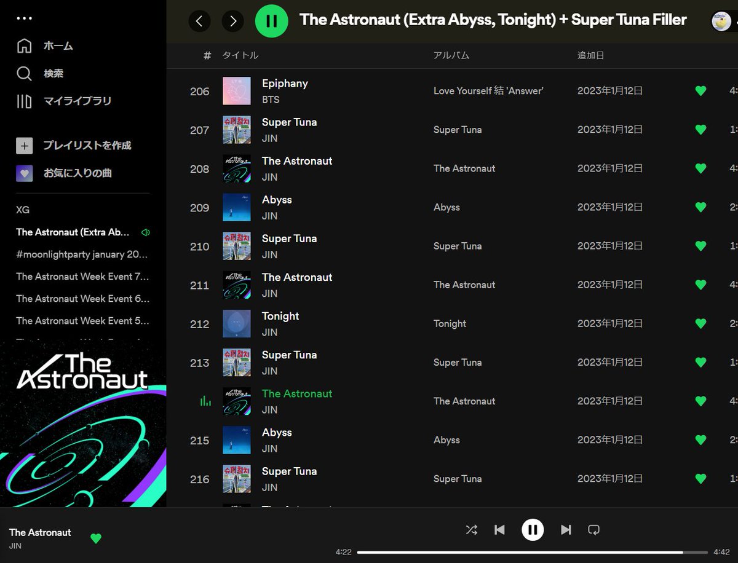Image resolution: width=738 pixels, height=563 pixels.
Task: Open お気に入りの曲 liked songs
Action: (64, 173)
